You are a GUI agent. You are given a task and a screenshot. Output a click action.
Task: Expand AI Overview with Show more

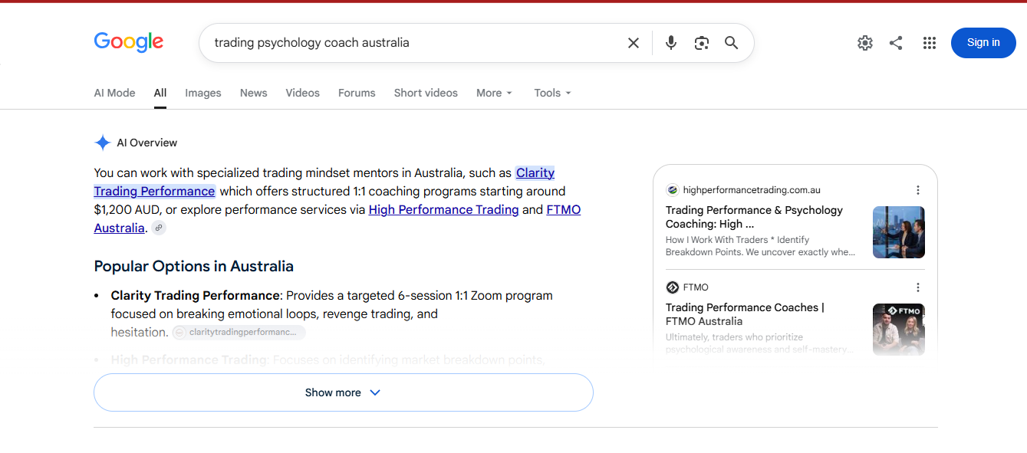(344, 392)
